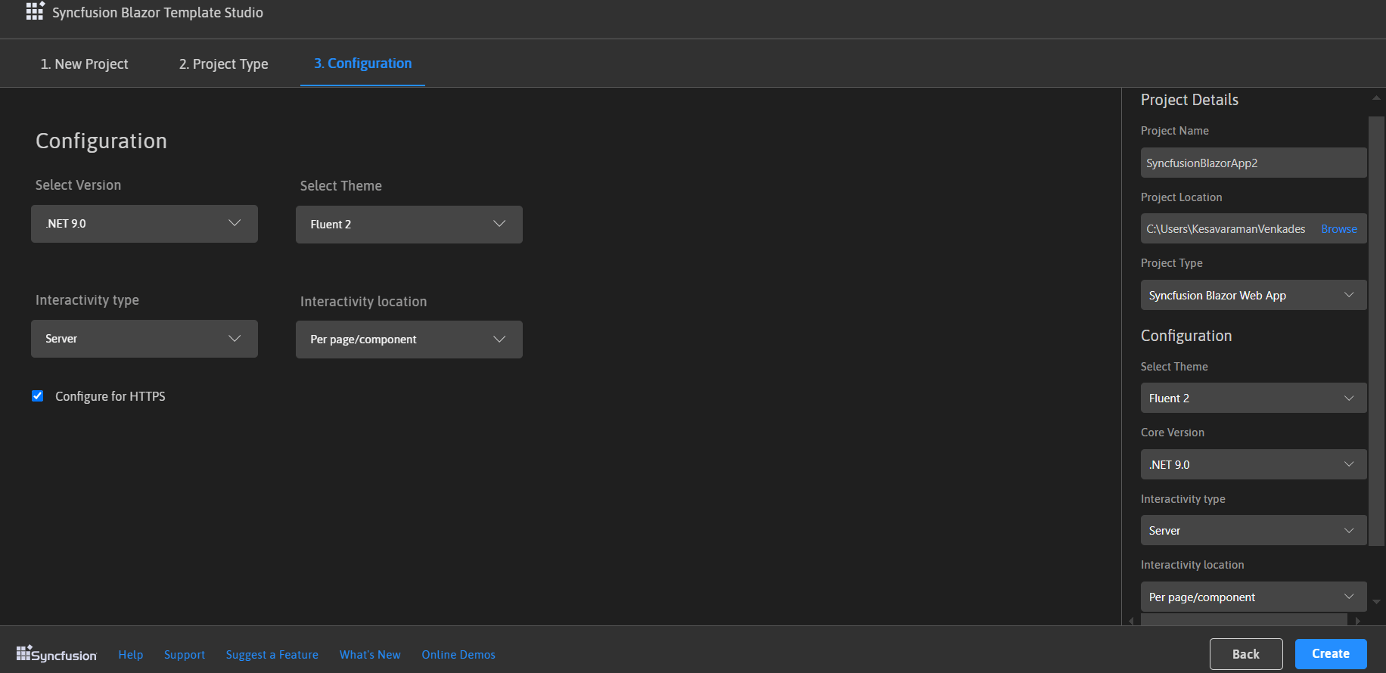
Task: Open the Support link
Action: [x=185, y=655]
